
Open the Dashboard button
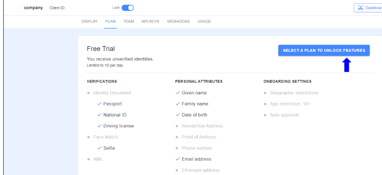(368, 8)
